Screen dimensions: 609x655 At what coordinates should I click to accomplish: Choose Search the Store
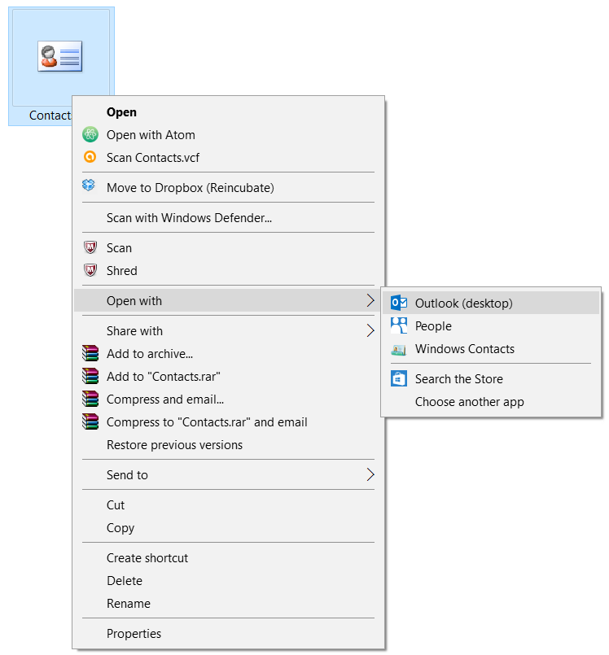pyautogui.click(x=491, y=378)
